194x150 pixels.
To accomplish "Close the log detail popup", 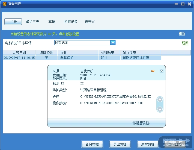I will (x=161, y=71).
